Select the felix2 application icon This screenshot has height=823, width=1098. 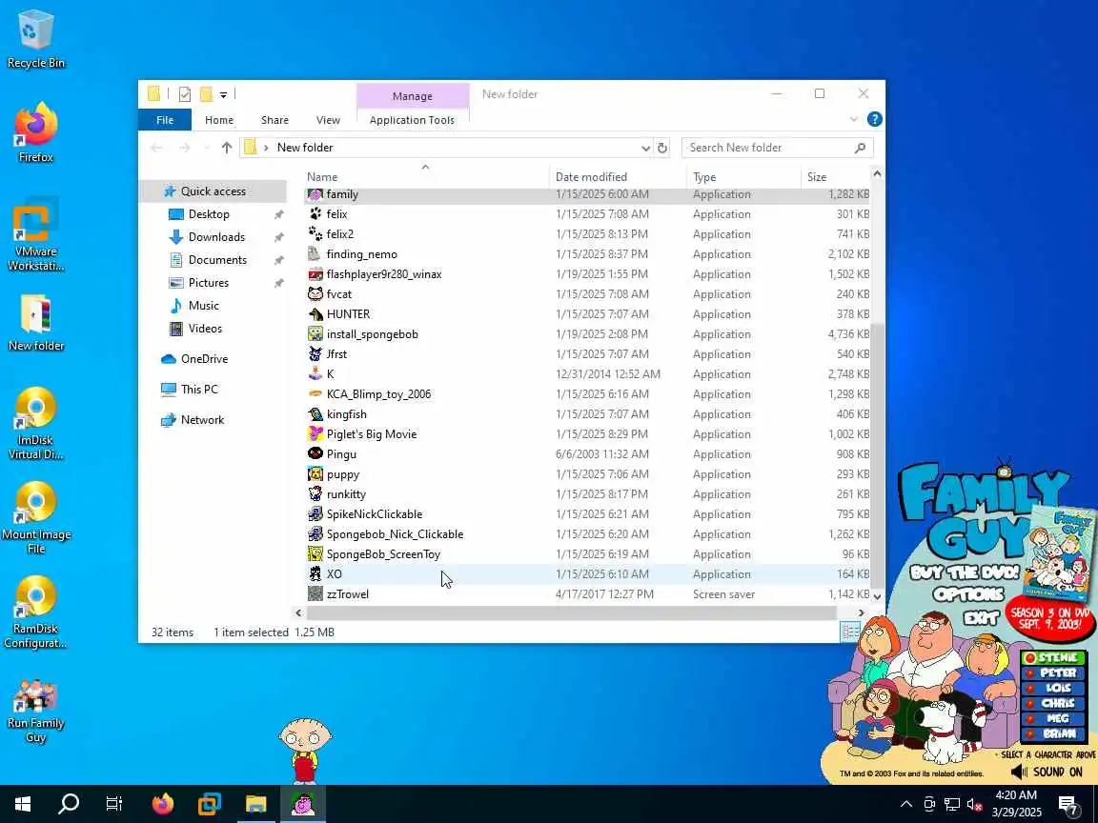pos(315,233)
